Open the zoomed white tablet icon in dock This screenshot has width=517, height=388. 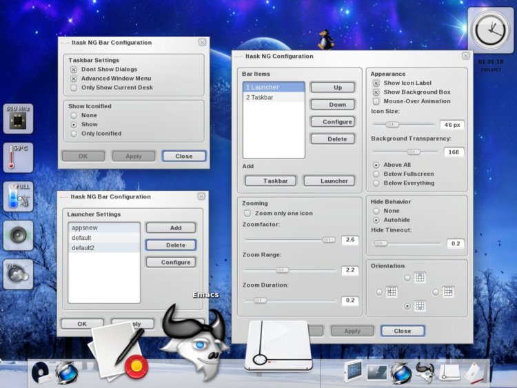[x=278, y=345]
